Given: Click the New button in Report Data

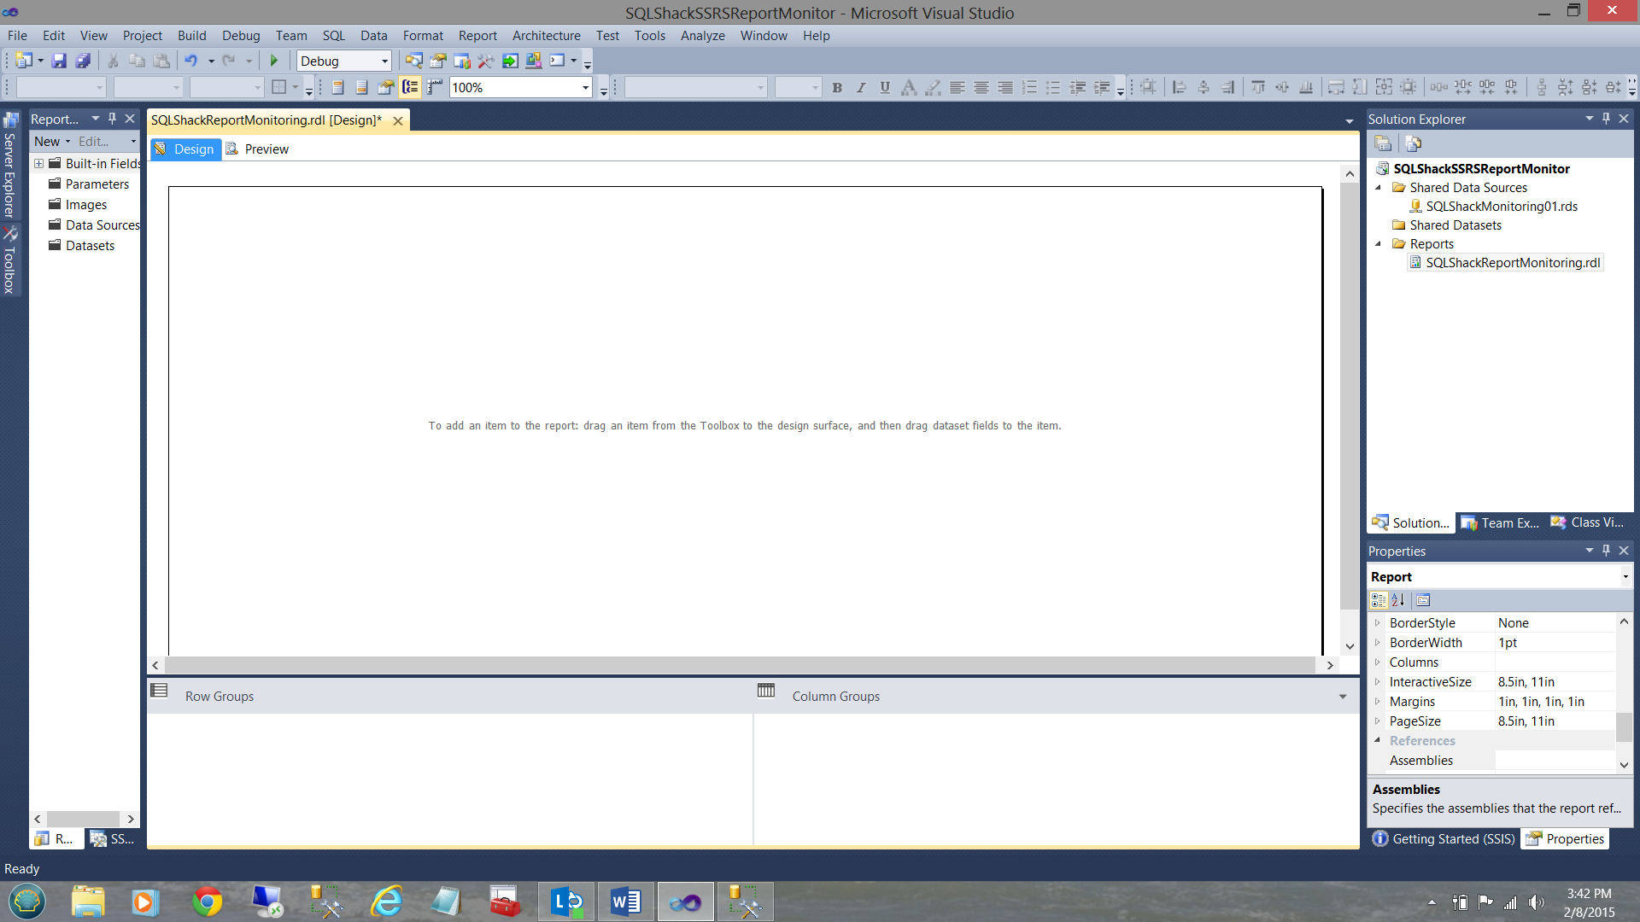Looking at the screenshot, I should tap(47, 141).
